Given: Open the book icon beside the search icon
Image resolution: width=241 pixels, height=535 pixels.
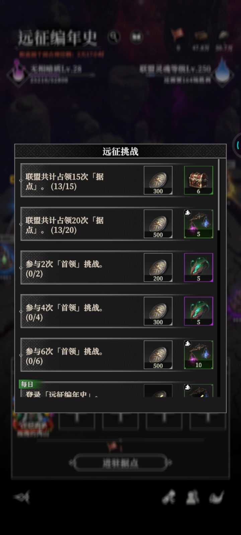Looking at the screenshot, I should coord(136,36).
